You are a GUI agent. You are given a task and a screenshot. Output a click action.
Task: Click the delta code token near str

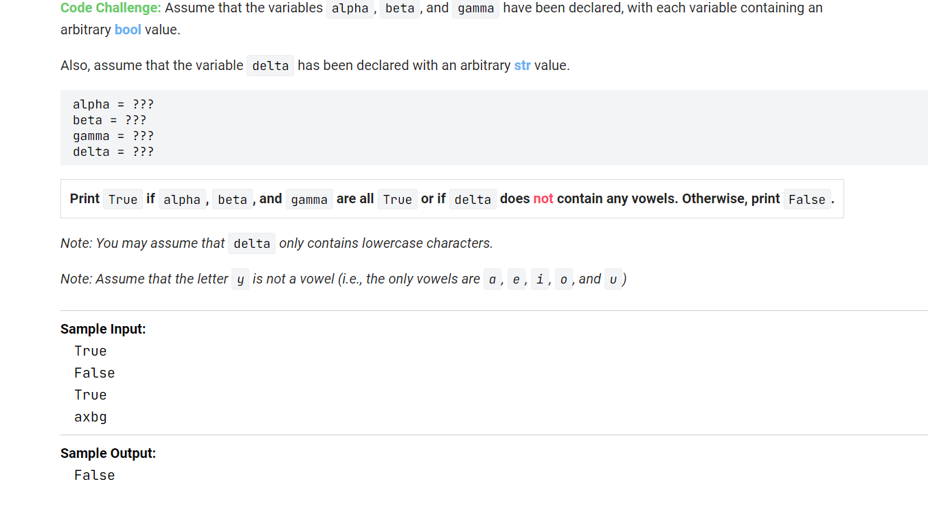pos(270,65)
